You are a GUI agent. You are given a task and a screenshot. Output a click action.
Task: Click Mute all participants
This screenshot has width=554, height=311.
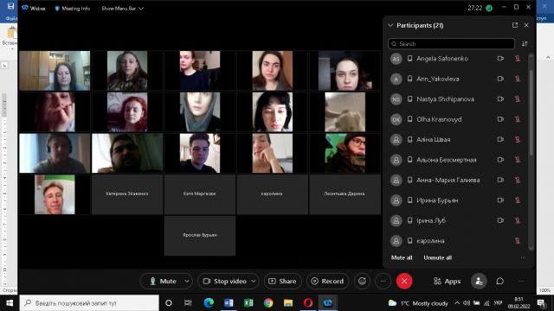pyautogui.click(x=402, y=257)
